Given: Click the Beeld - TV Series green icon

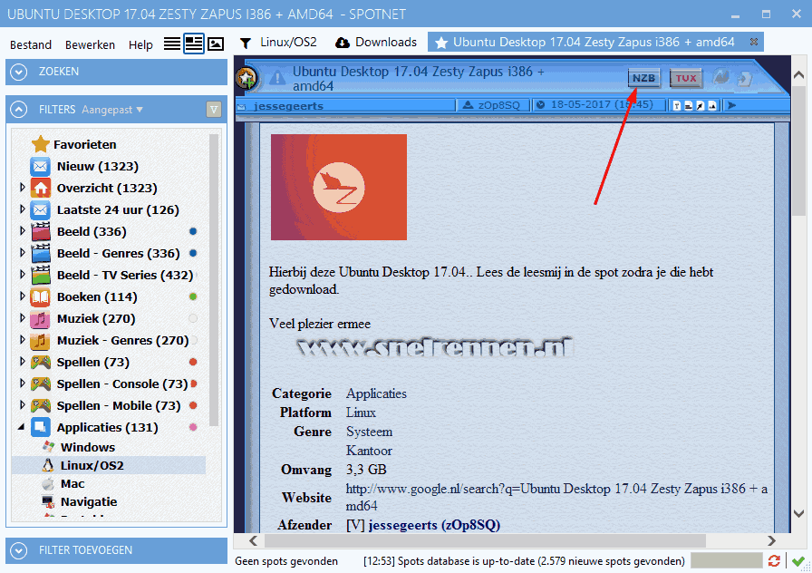Looking at the screenshot, I should [x=41, y=275].
